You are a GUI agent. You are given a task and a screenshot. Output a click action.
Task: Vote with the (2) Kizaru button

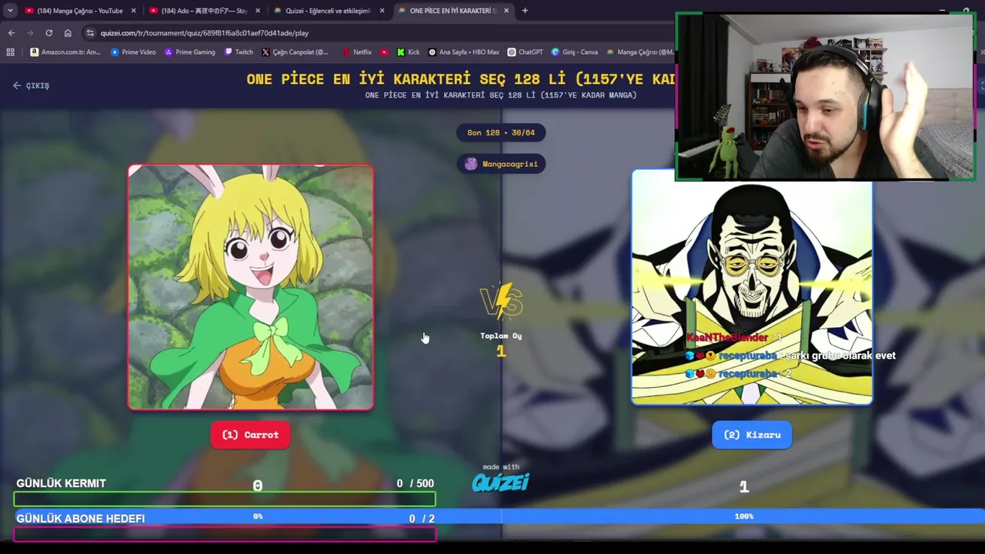coord(752,435)
